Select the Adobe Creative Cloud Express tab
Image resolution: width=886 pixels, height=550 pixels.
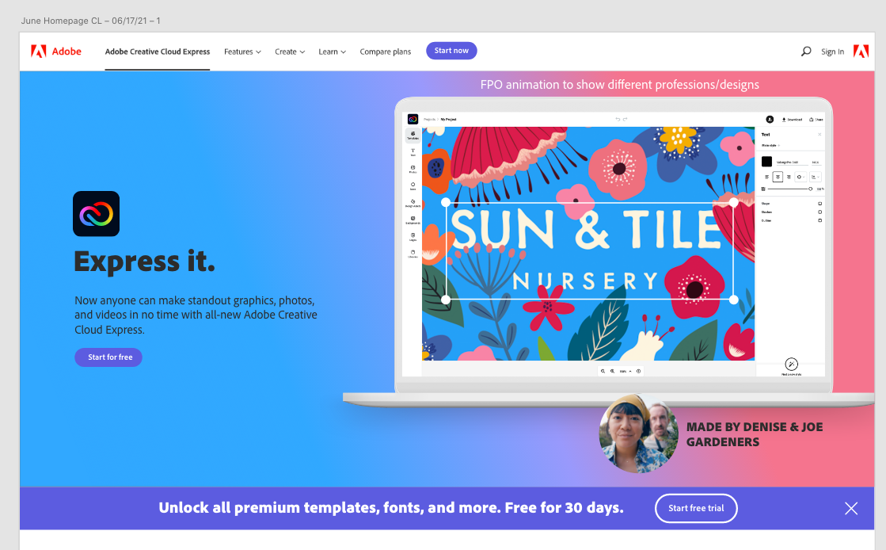[x=157, y=52]
